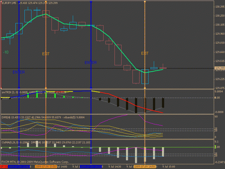Click the 0.0004 smTRIX scale value
Image resolution: width=225 pixels, height=169 pixels.
pyautogui.click(x=219, y=92)
